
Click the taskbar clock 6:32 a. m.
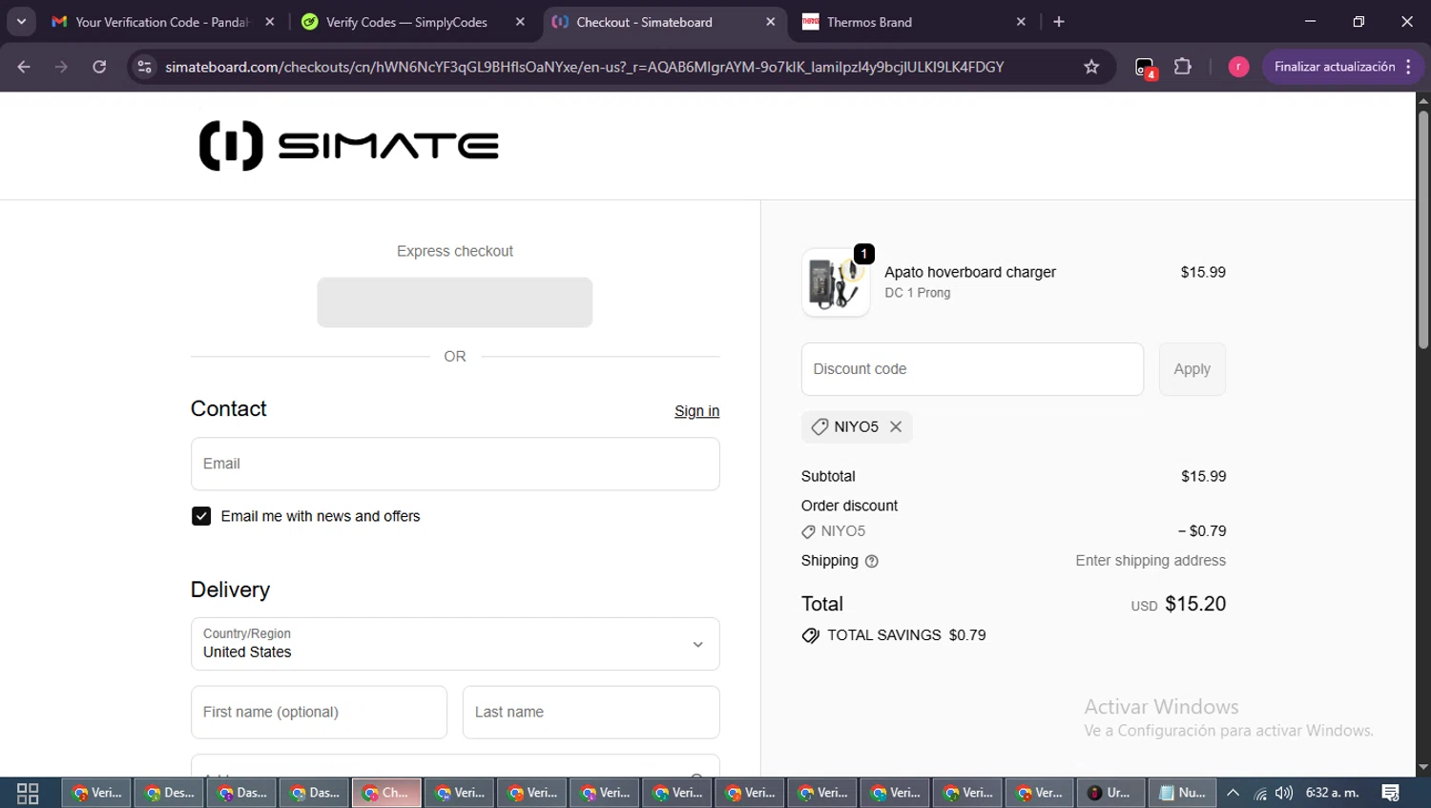coord(1332,793)
